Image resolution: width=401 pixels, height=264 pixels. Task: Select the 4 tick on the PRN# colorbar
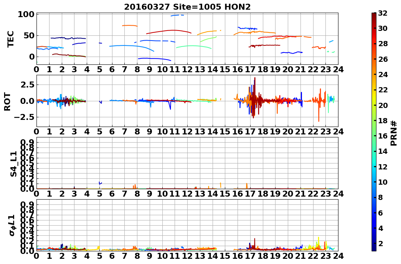[x=381, y=228]
